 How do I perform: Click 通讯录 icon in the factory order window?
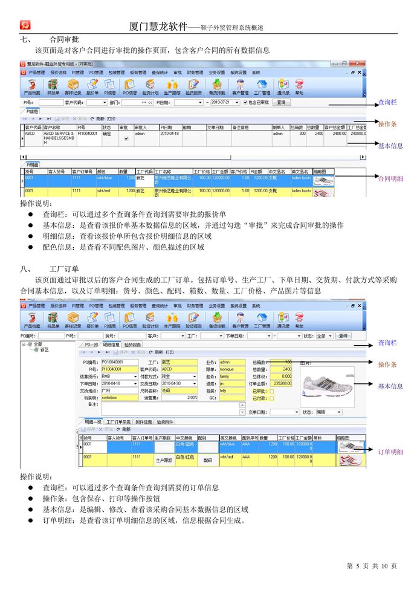(x=283, y=319)
